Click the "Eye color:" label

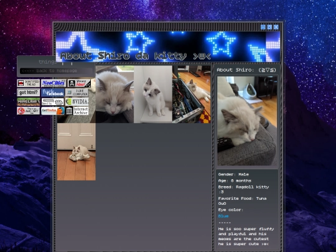pos(231,210)
